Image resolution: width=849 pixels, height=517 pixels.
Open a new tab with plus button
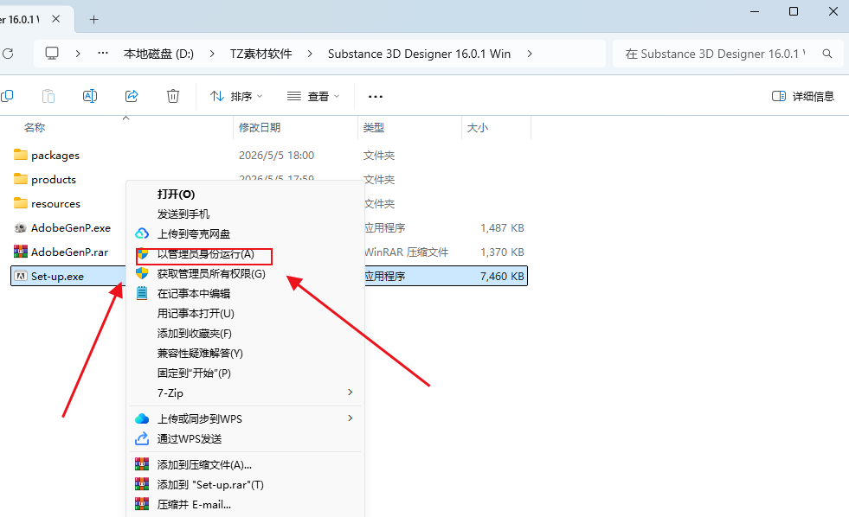93,20
